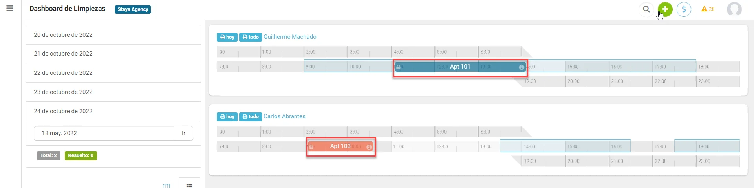Click the info icon on Apt 103
This screenshot has width=754, height=188.
[x=369, y=147]
